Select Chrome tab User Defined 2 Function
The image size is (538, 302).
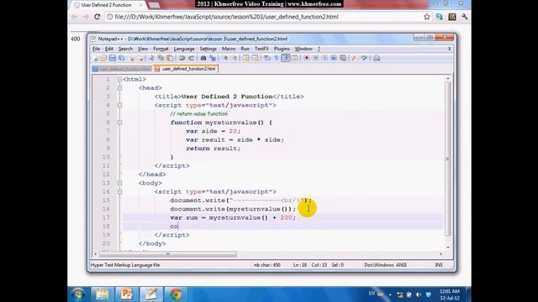(x=107, y=5)
